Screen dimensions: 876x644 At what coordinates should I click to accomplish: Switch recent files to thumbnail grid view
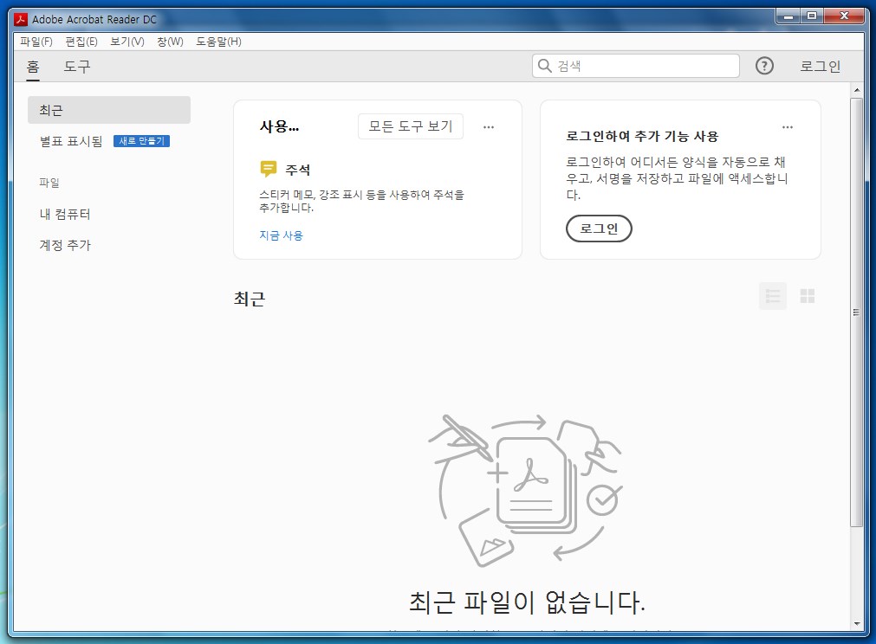(x=808, y=296)
